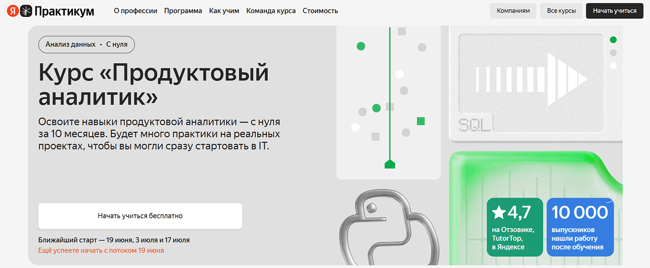Click the blue '10 000 выпускников' badge
The height and width of the screenshot is (268, 650).
[x=580, y=227]
